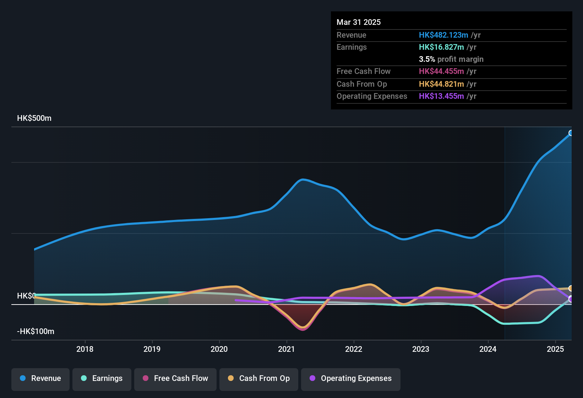This screenshot has height=398, width=583.
Task: Click the 2018 x-axis label
Action: click(85, 349)
